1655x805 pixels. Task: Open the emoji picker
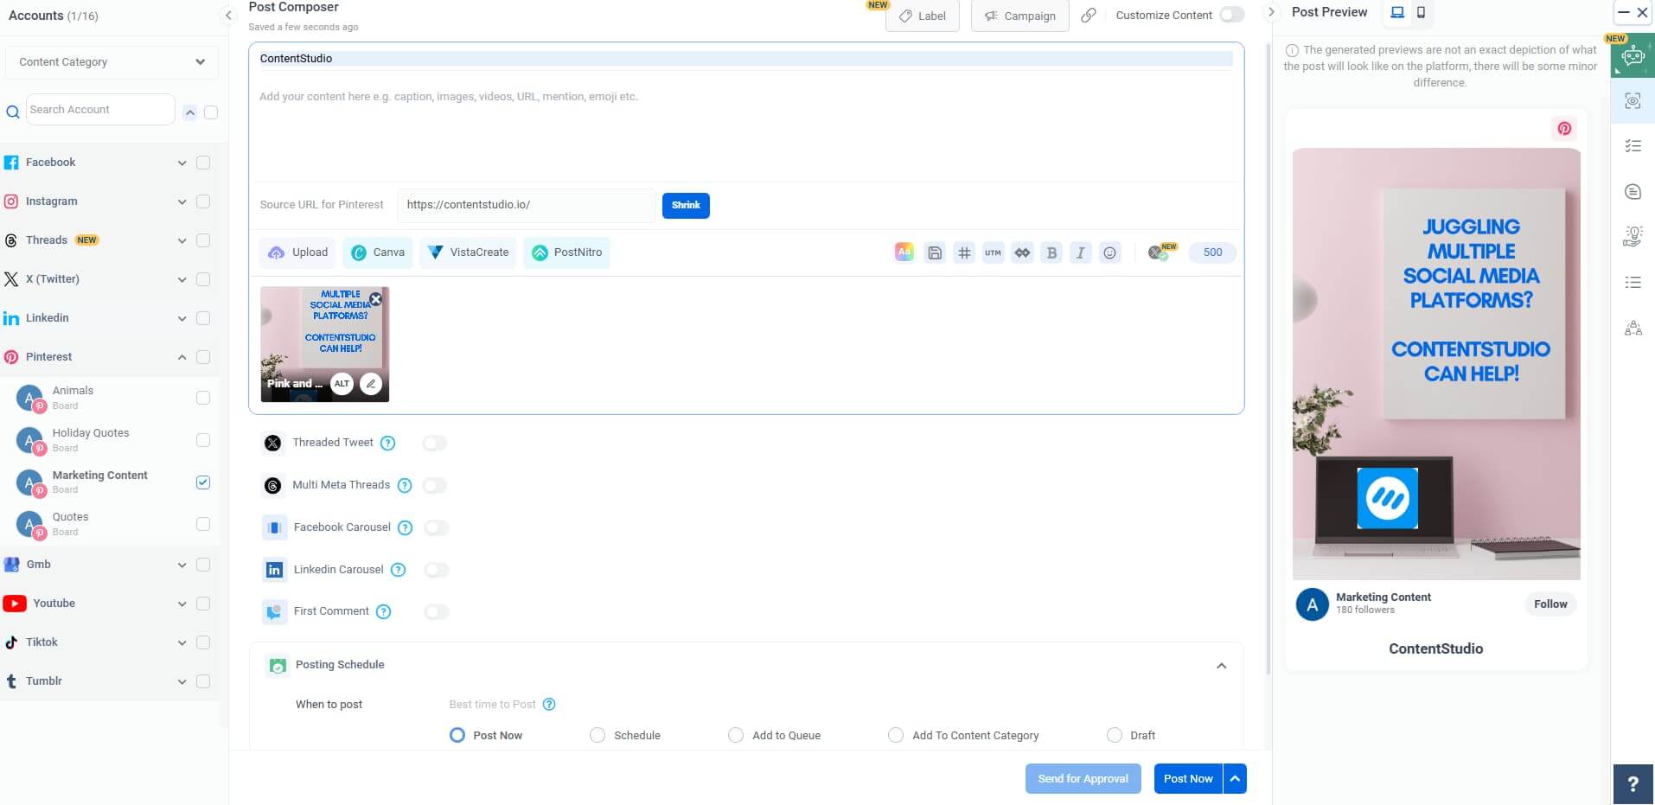point(1110,252)
